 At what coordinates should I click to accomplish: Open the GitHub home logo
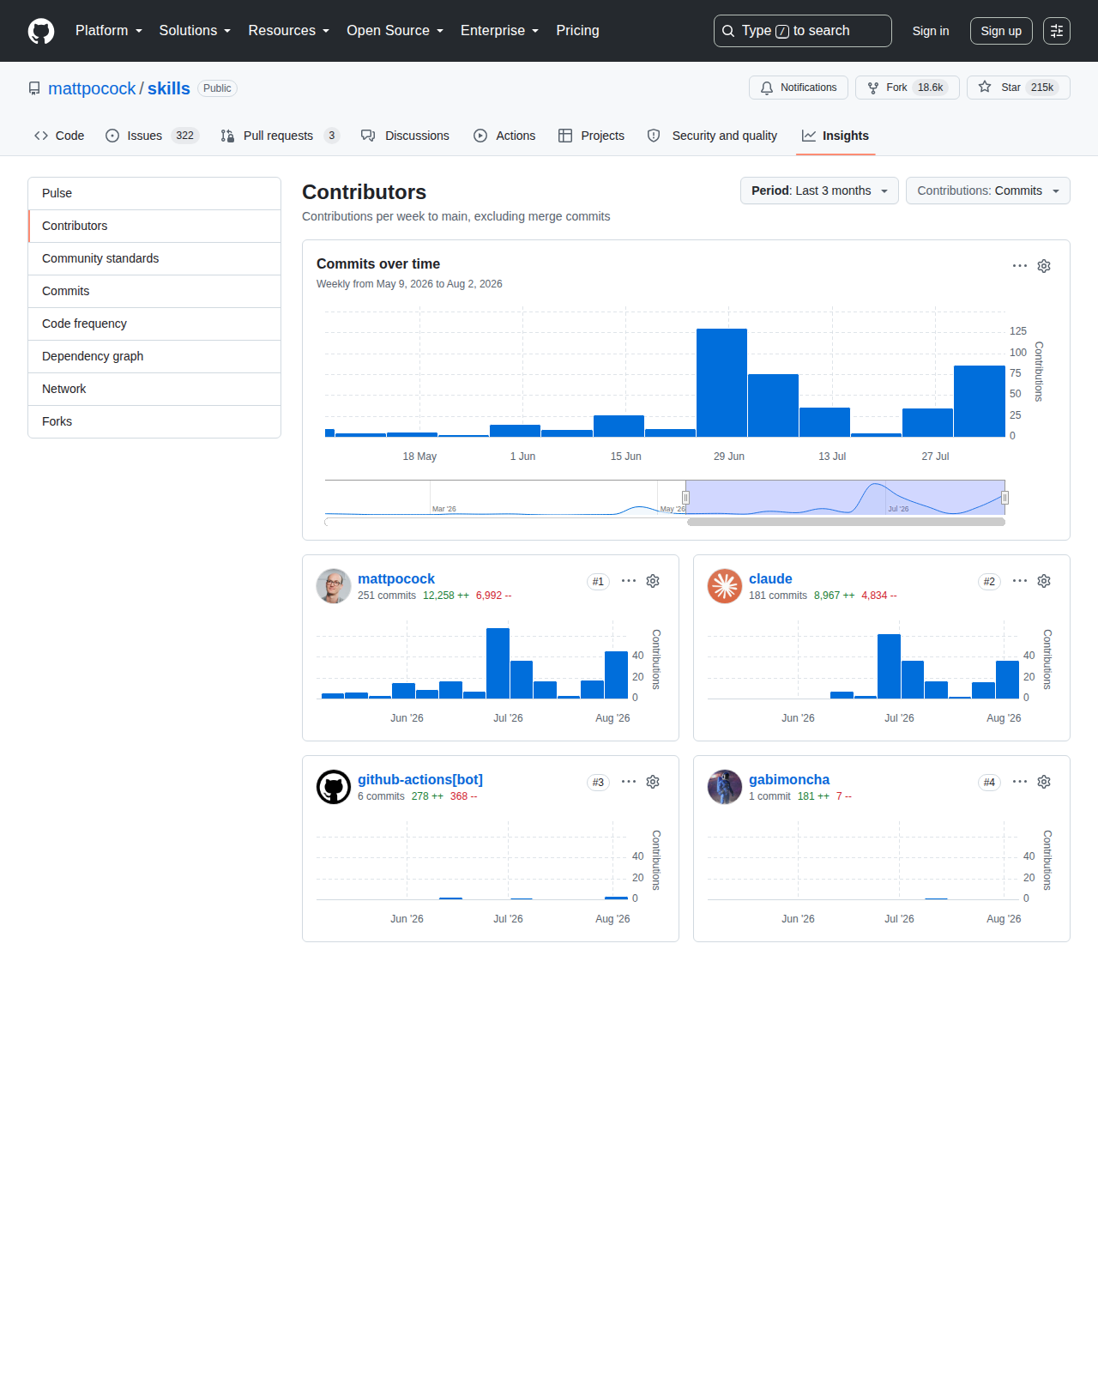point(41,31)
